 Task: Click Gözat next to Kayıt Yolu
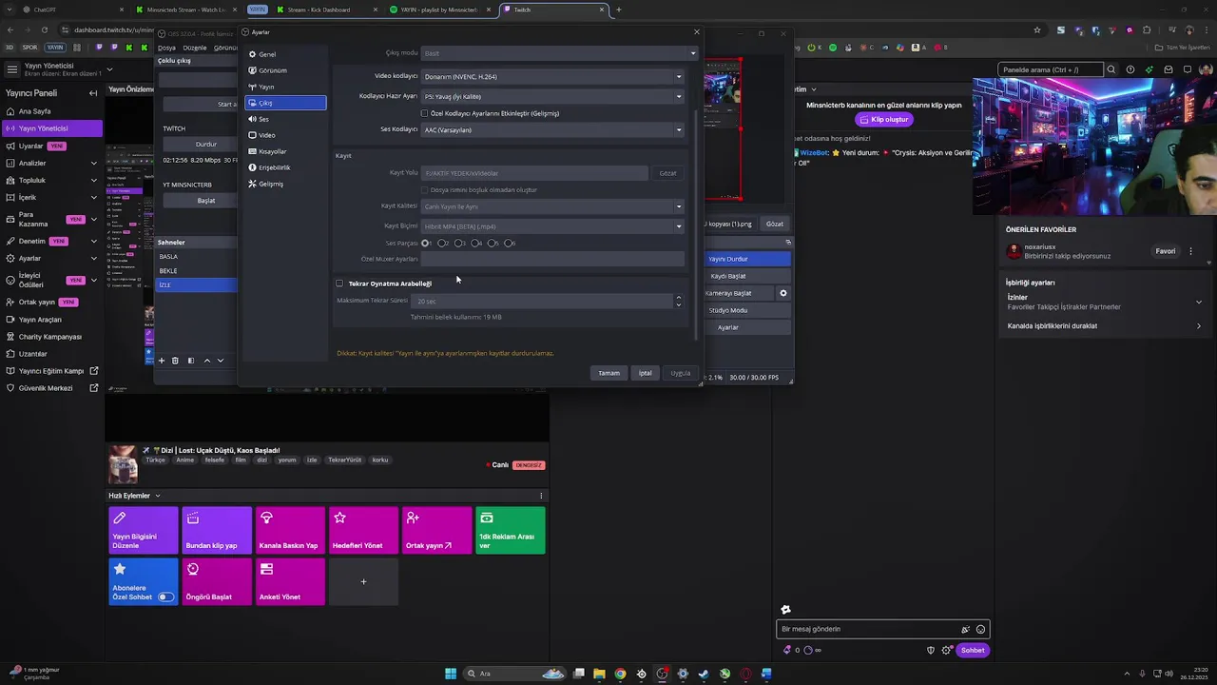(x=667, y=173)
